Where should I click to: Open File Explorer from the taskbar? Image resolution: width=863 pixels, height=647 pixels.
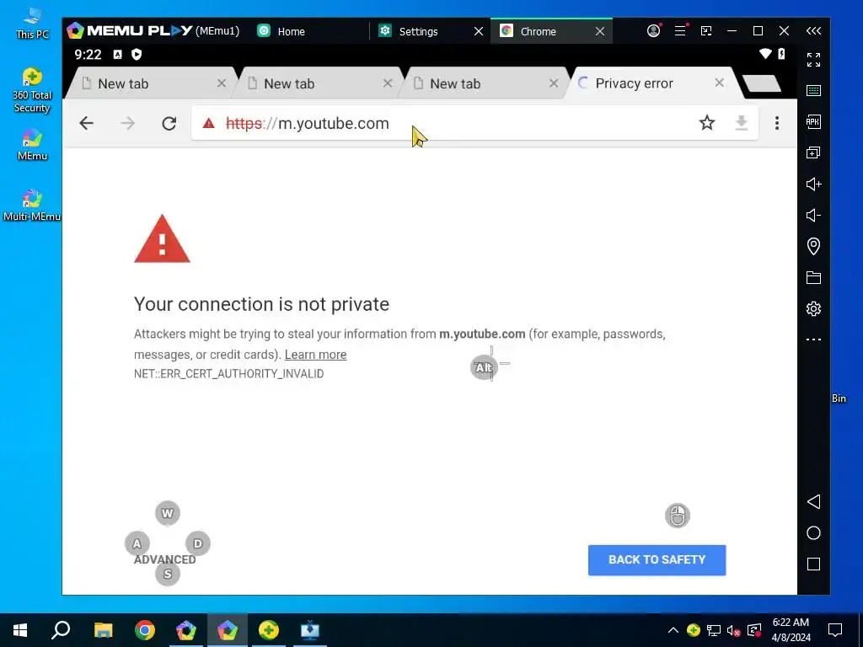tap(103, 630)
